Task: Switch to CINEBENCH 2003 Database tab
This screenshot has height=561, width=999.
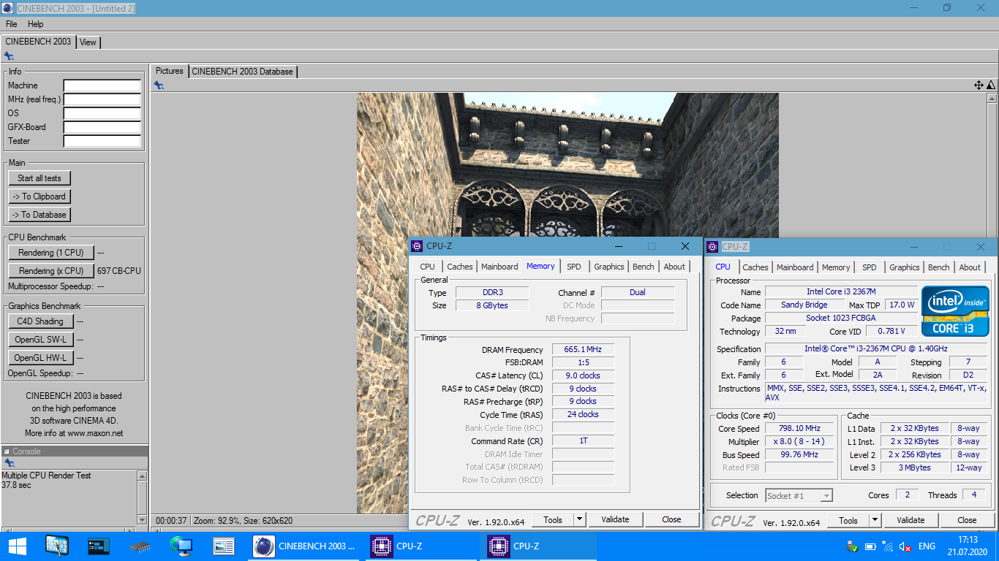Action: coord(243,72)
